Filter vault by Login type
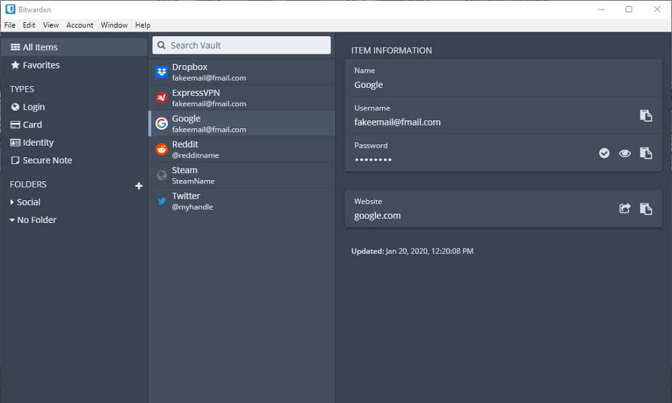672x403 pixels. tap(34, 107)
